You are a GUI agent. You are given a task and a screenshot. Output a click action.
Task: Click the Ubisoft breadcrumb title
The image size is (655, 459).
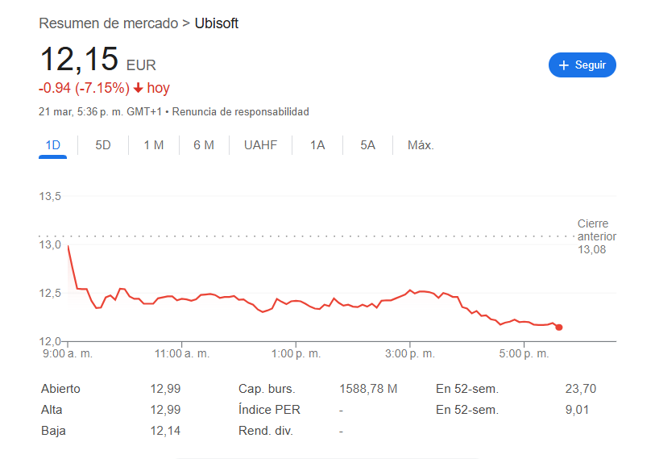coord(217,23)
